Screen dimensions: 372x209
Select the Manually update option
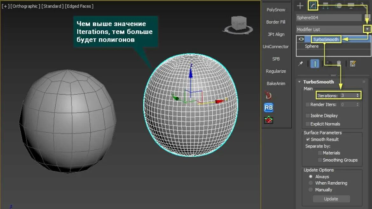point(311,190)
